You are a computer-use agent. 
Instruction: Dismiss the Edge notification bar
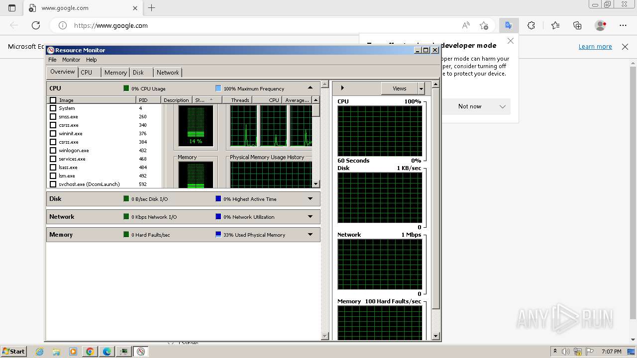(x=625, y=47)
